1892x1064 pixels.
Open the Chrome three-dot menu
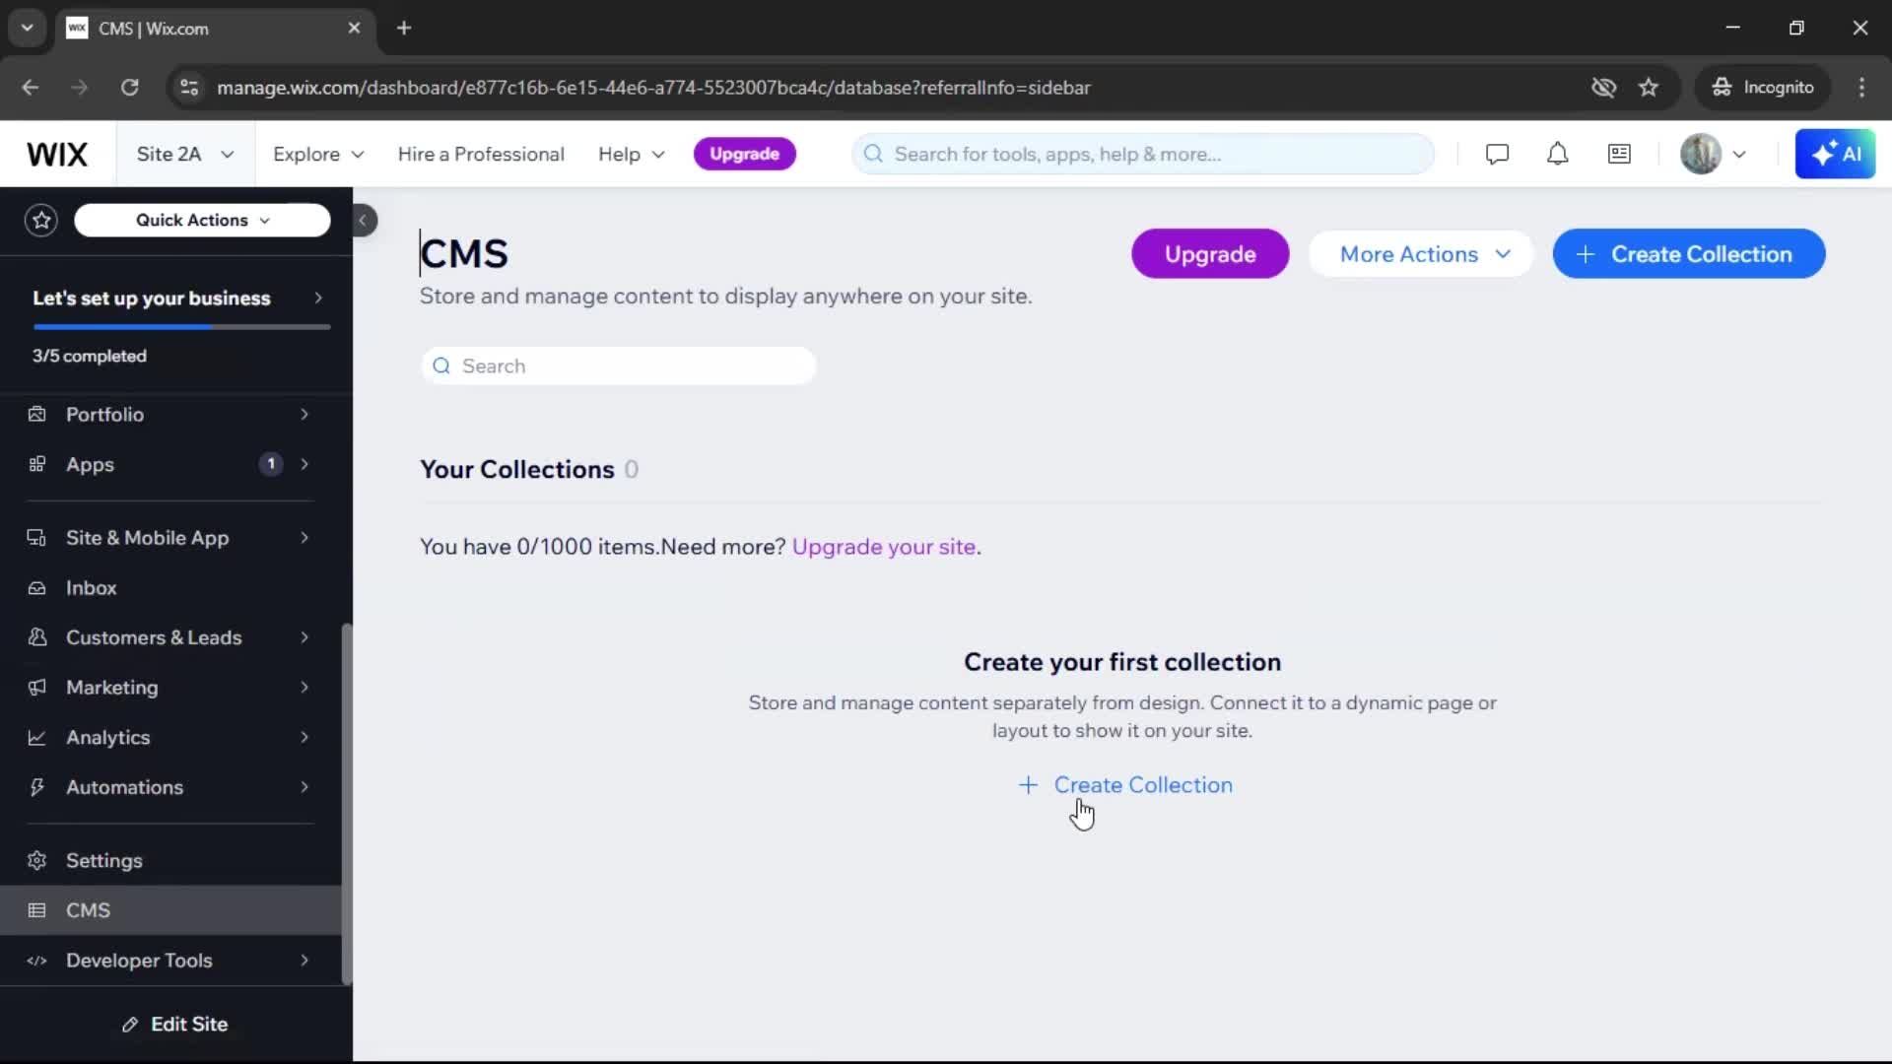pos(1861,88)
